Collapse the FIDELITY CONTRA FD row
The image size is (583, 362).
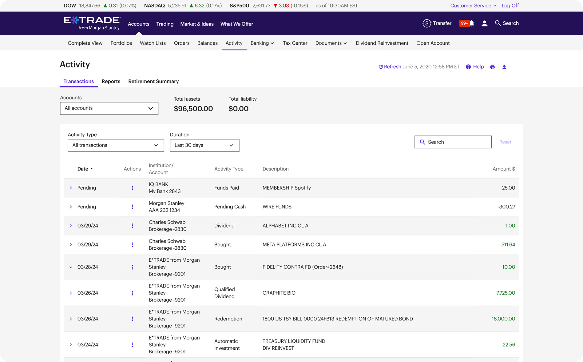(x=71, y=267)
